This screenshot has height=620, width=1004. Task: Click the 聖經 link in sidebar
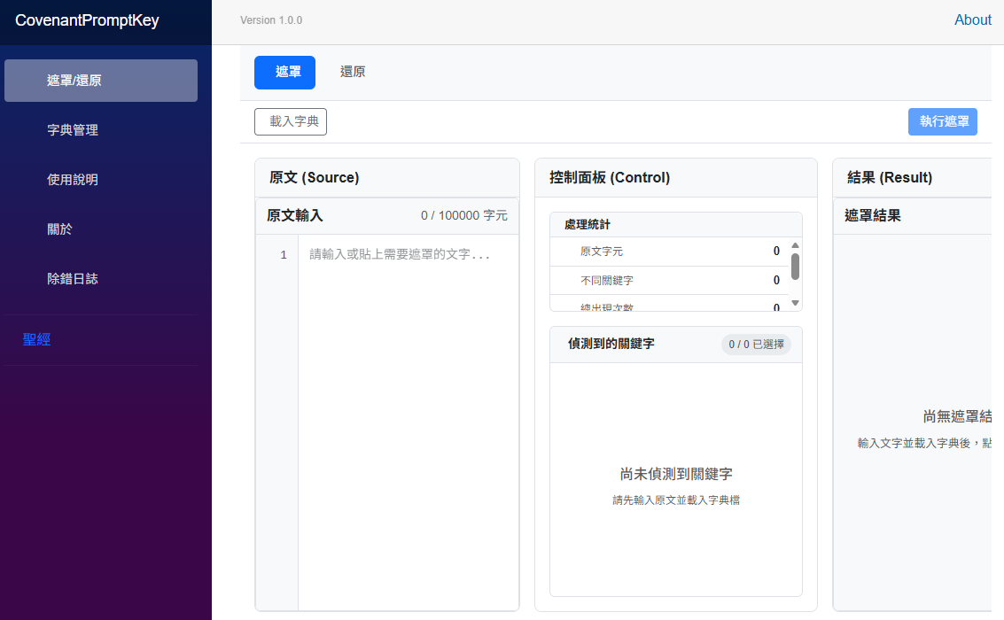[36, 339]
